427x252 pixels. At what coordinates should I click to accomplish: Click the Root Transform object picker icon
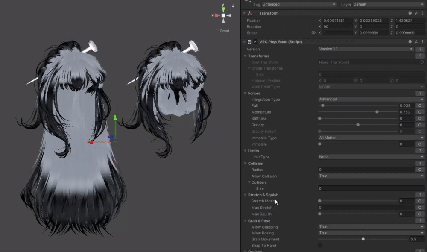click(x=422, y=62)
